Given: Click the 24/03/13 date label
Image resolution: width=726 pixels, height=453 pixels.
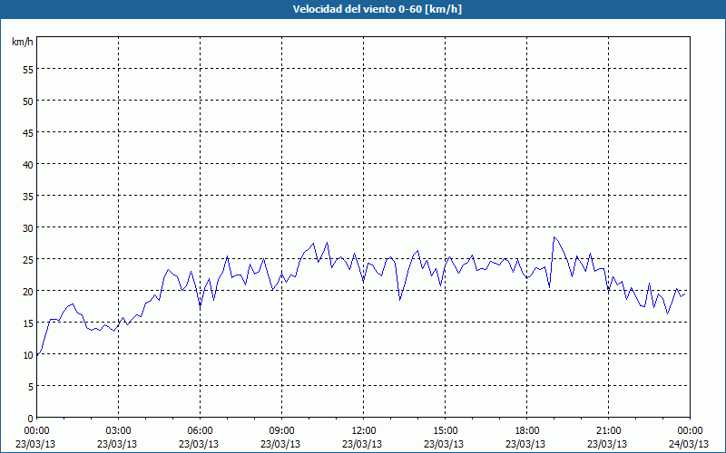Looking at the screenshot, I should coord(689,444).
